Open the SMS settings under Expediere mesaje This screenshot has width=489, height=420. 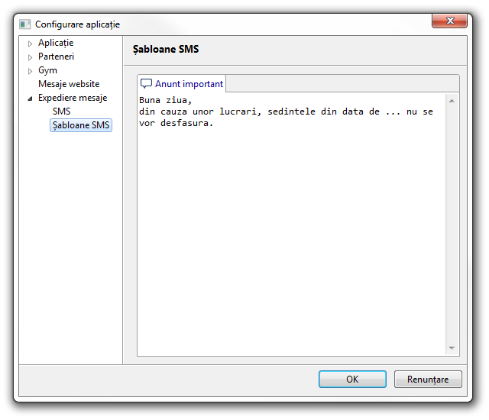61,111
